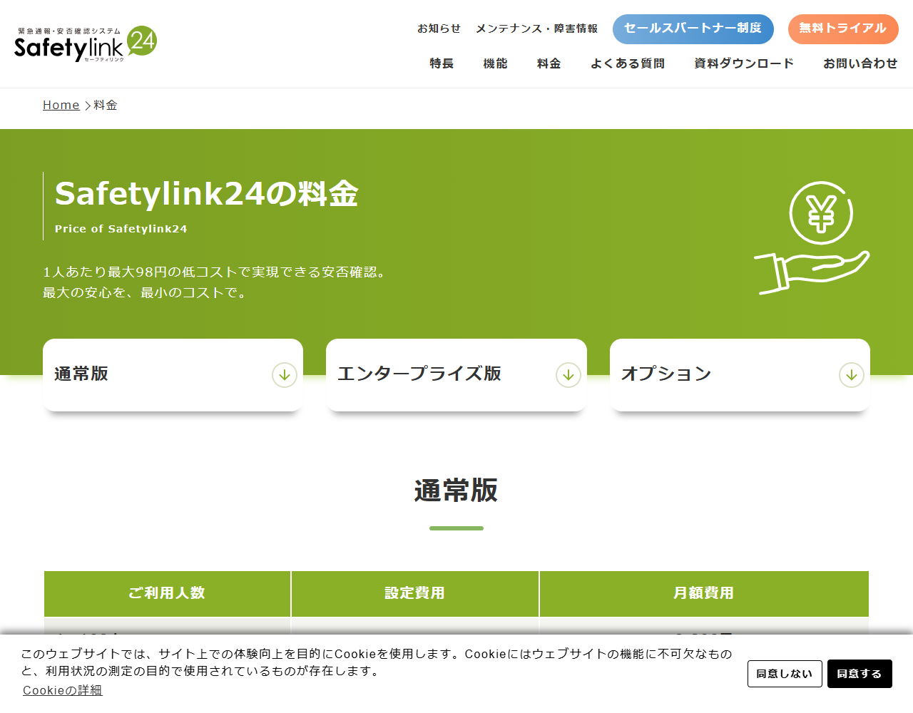Open 特長 menu item

point(442,63)
